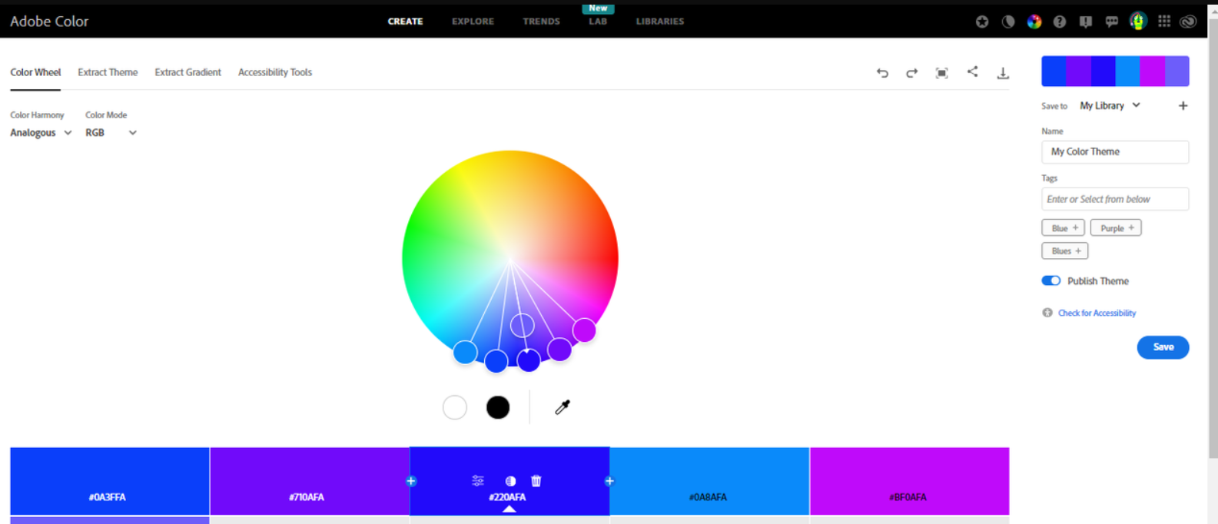Click the magenta handle on color wheel
Image resolution: width=1218 pixels, height=524 pixels.
(x=584, y=330)
